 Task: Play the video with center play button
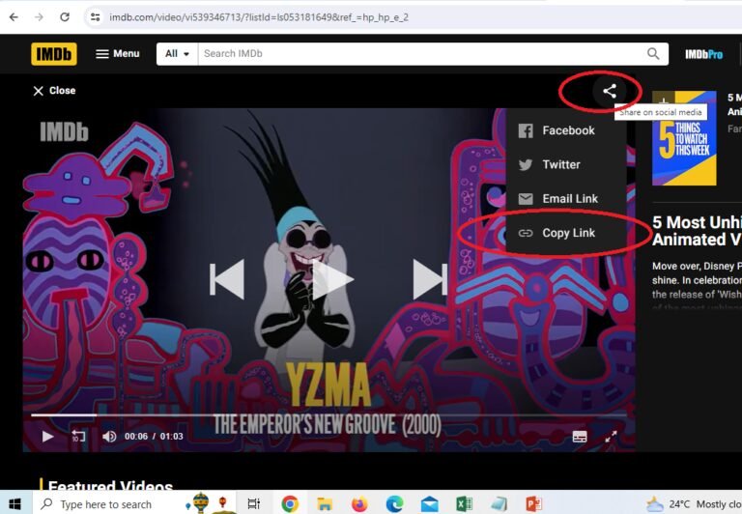[332, 280]
